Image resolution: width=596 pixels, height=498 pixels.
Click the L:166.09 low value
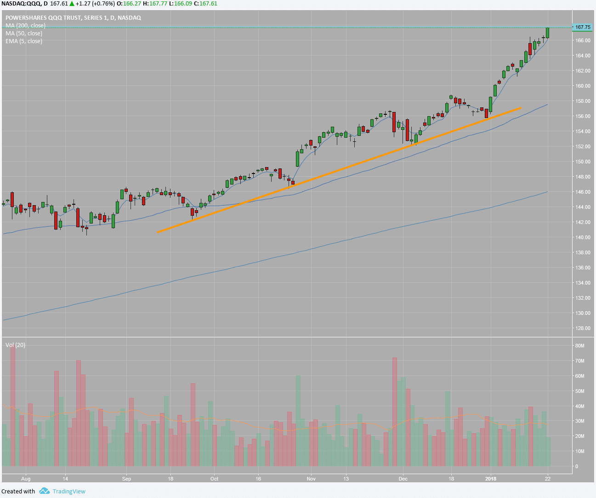[x=181, y=4]
